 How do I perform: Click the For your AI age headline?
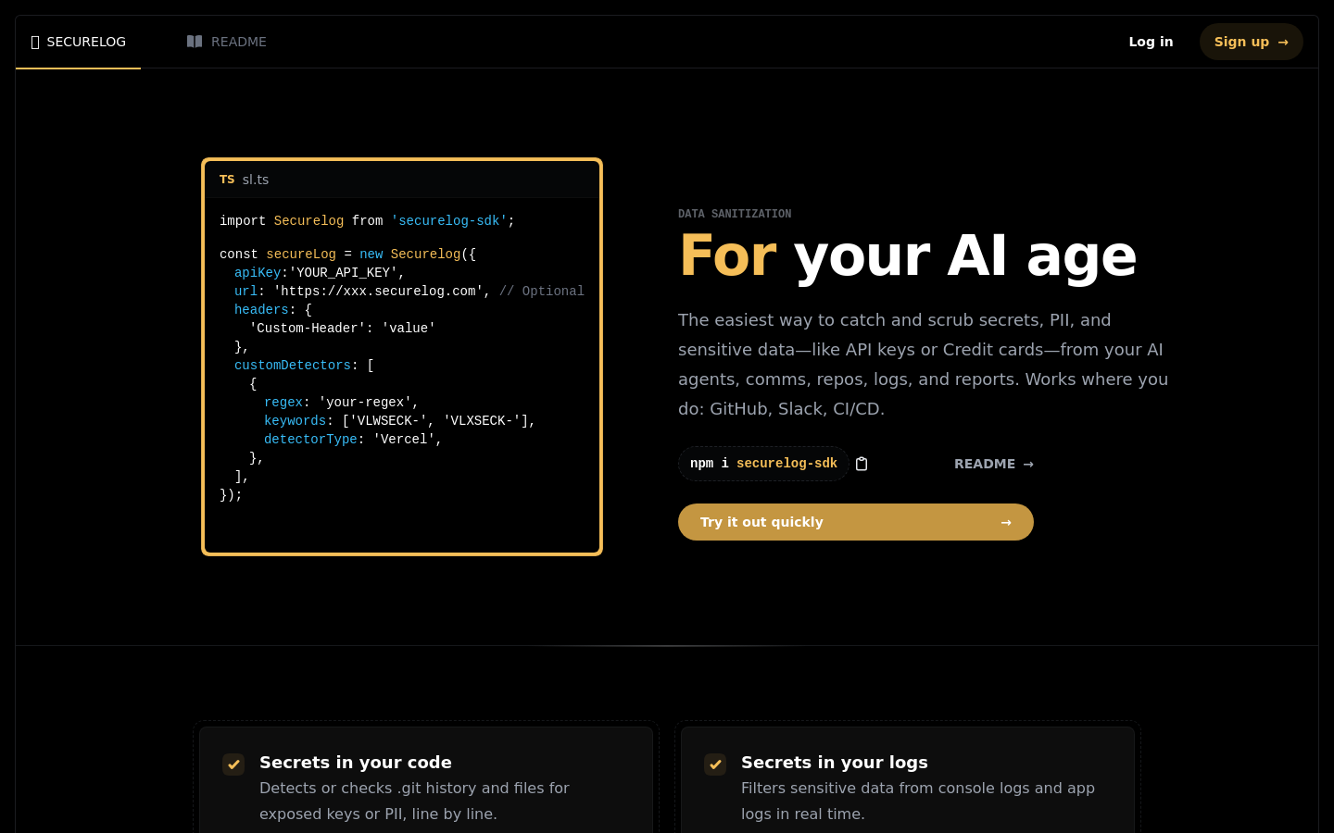coord(908,255)
